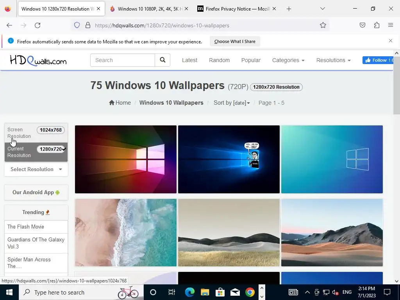Screen dimensions: 400x300
Task: Open the Popular menu item
Action: [x=251, y=60]
